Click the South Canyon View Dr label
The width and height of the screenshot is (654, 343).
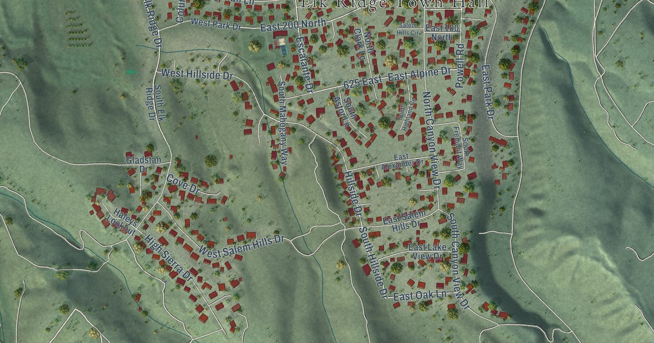(x=457, y=260)
